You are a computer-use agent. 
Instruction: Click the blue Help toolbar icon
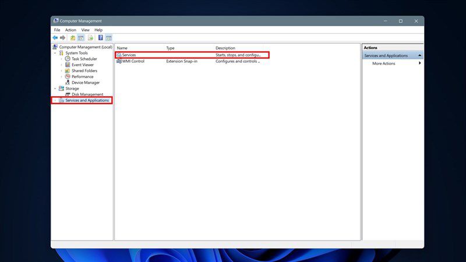pos(100,38)
